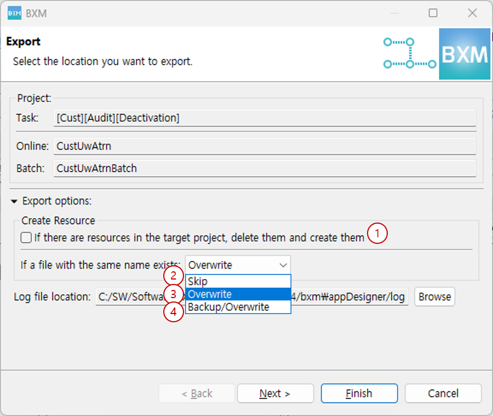Pick the Backup/Overwrite option
This screenshot has height=416, width=493.
[238, 307]
